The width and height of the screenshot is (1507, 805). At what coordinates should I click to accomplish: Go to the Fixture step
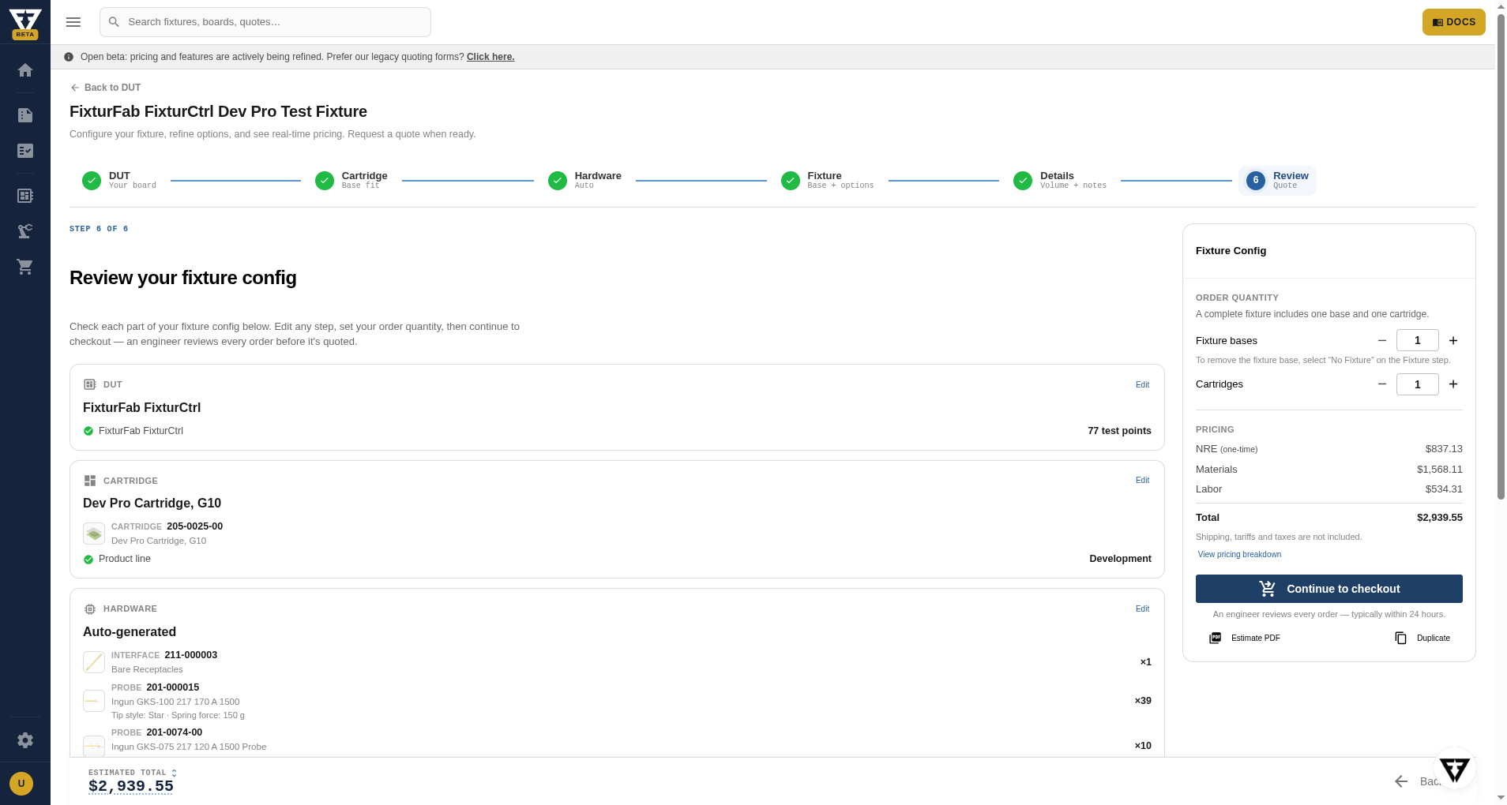pos(827,181)
